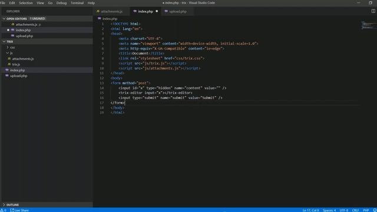
Task: Restore down the Visual Studio Code window
Action: [371, 3]
